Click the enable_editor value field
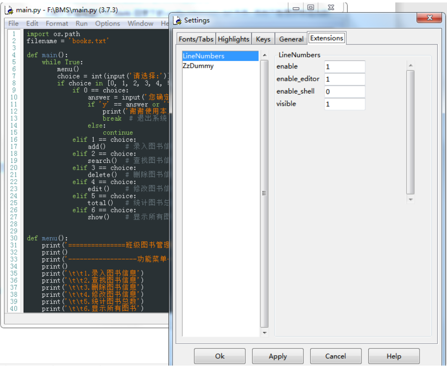The image size is (447, 371). 345,79
